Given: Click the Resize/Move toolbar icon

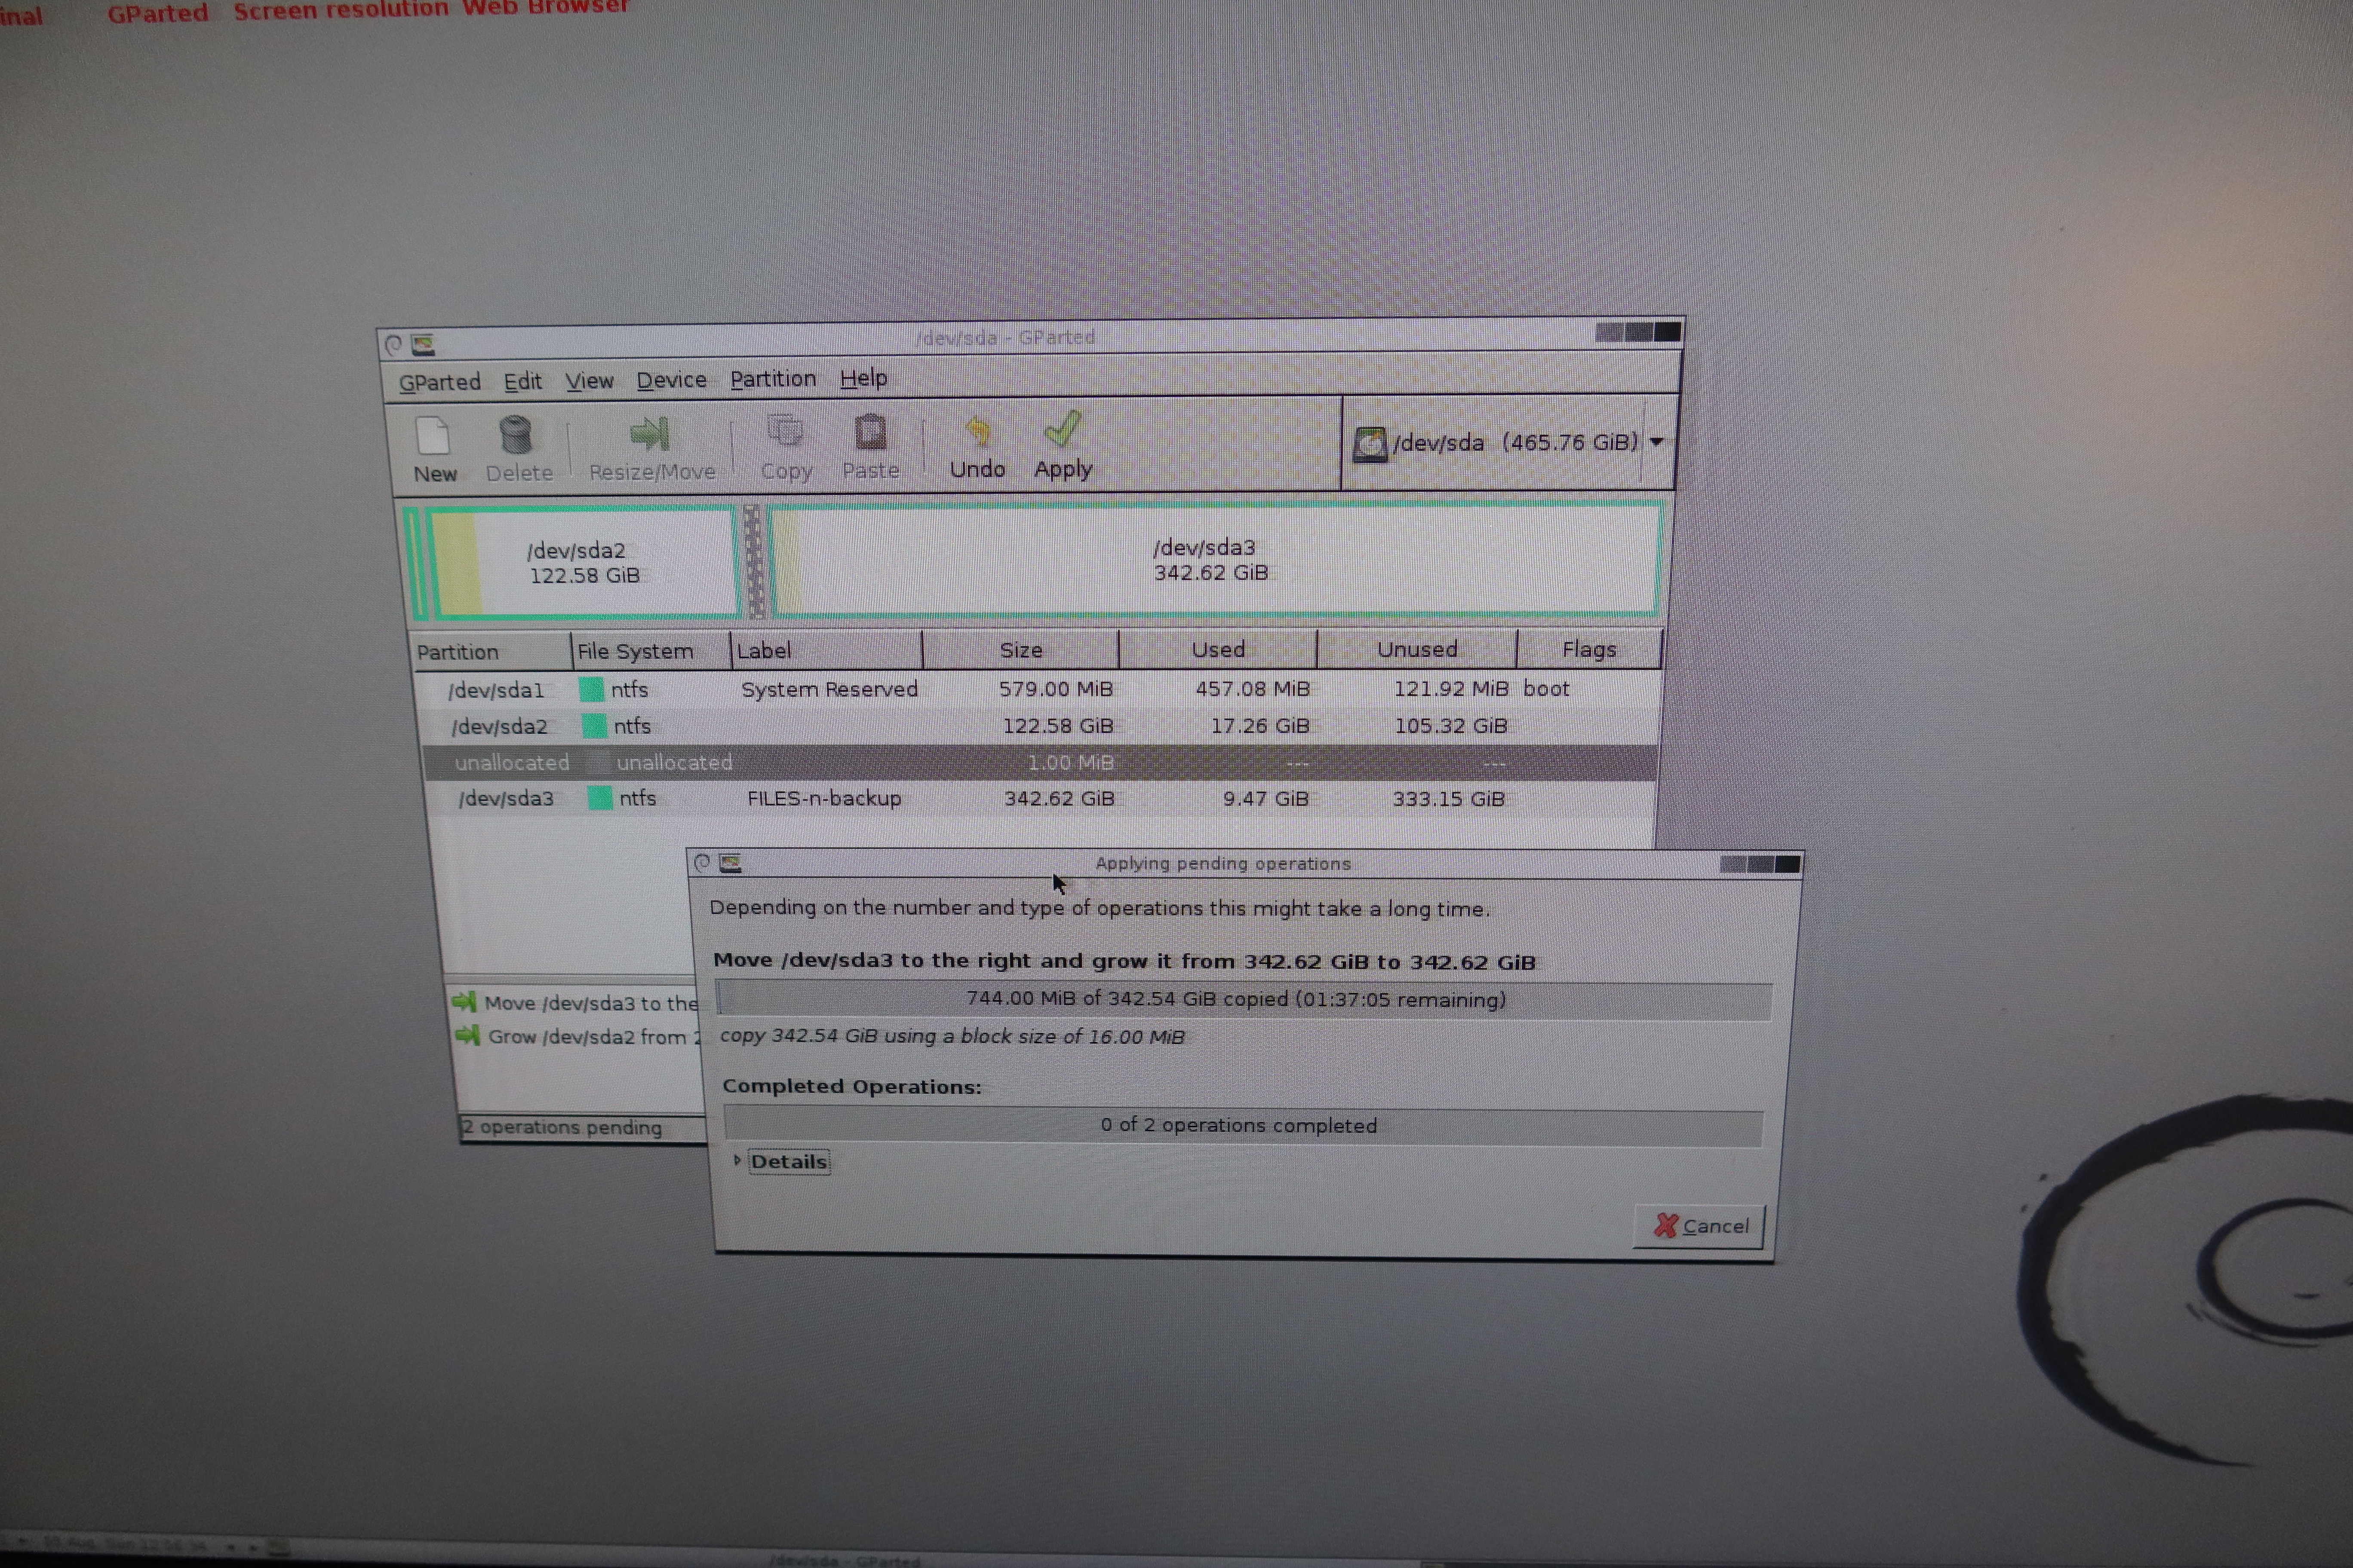Looking at the screenshot, I should tap(650, 434).
